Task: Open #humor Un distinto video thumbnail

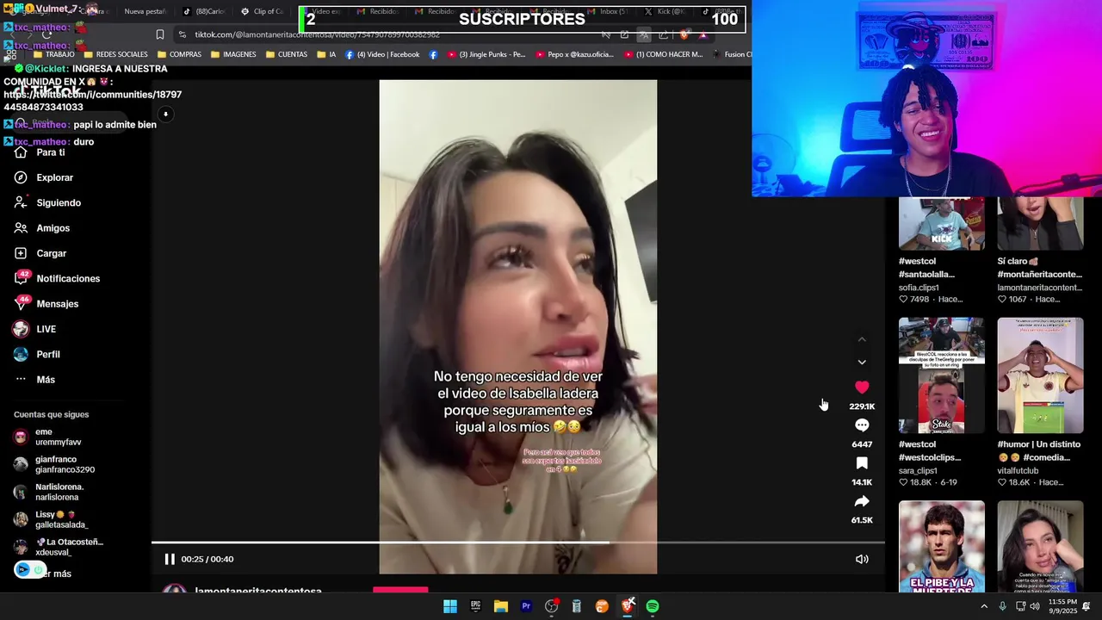Action: pos(1040,375)
